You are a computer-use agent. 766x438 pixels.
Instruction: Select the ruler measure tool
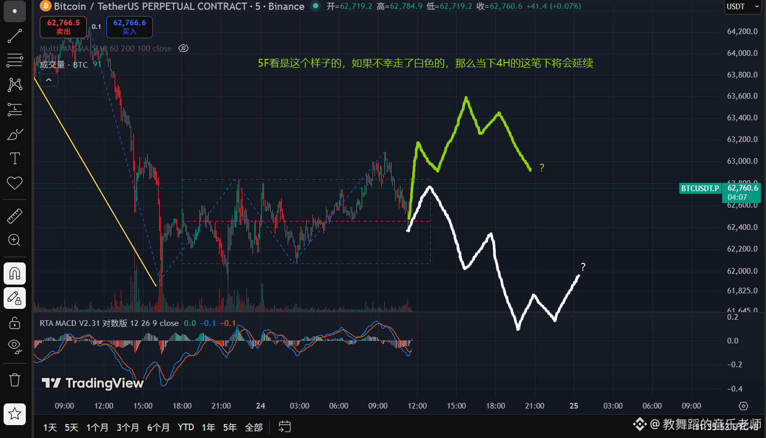click(x=14, y=215)
